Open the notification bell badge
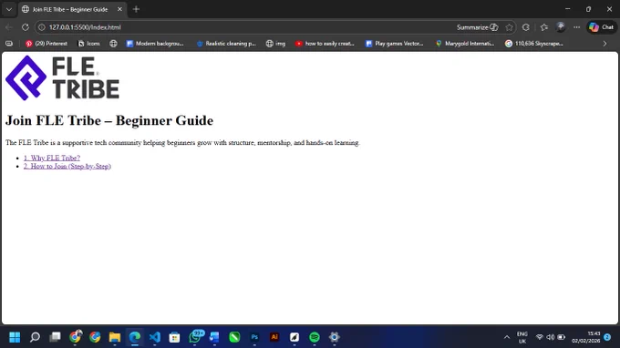 [x=607, y=337]
